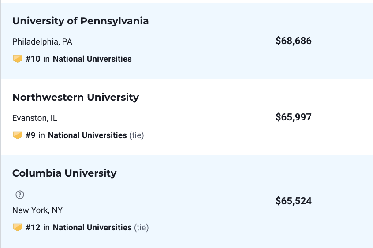This screenshot has height=248, width=373.
Task: Open National Universities link under Columbia University
Action: (92, 228)
